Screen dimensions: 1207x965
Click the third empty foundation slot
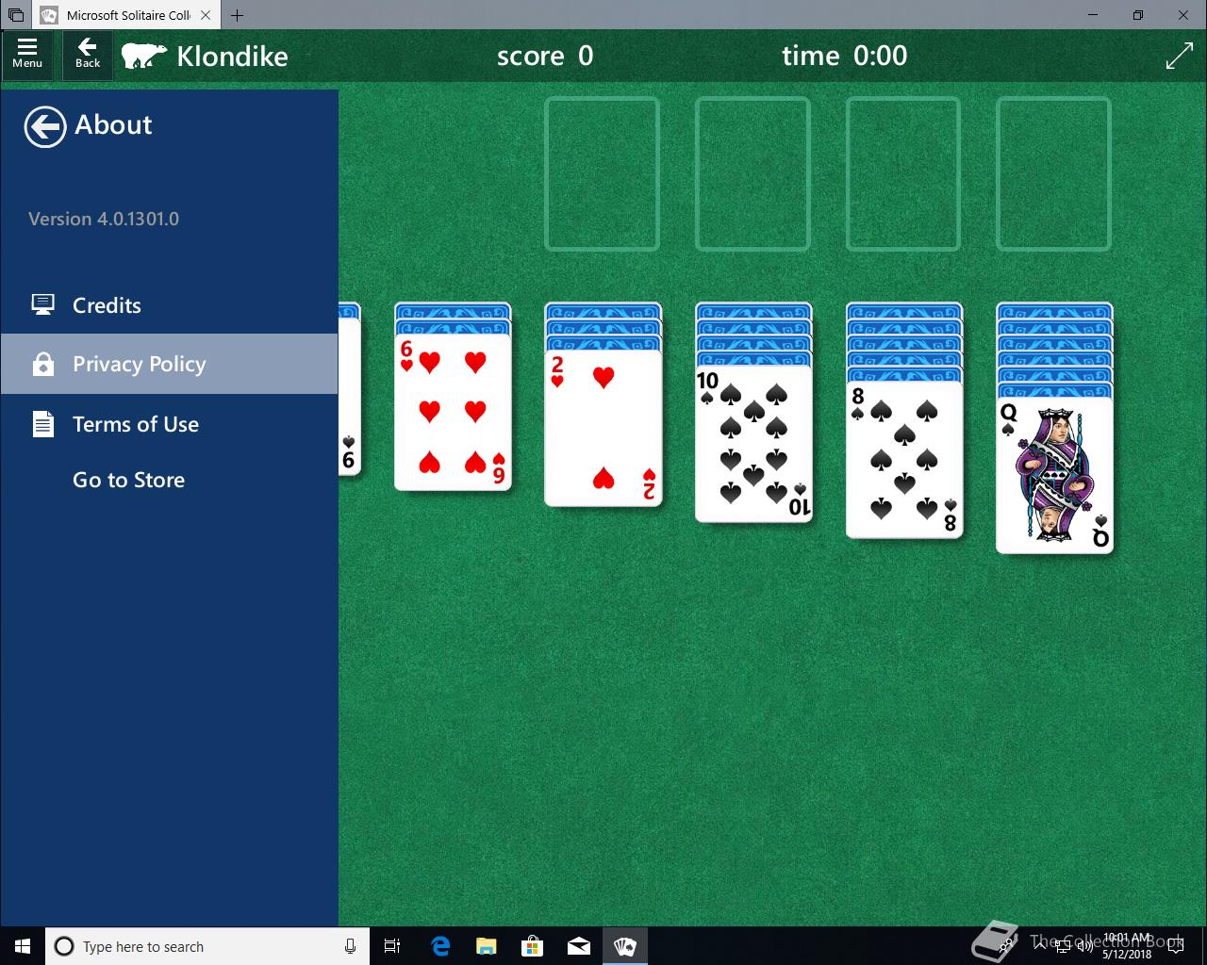point(903,174)
